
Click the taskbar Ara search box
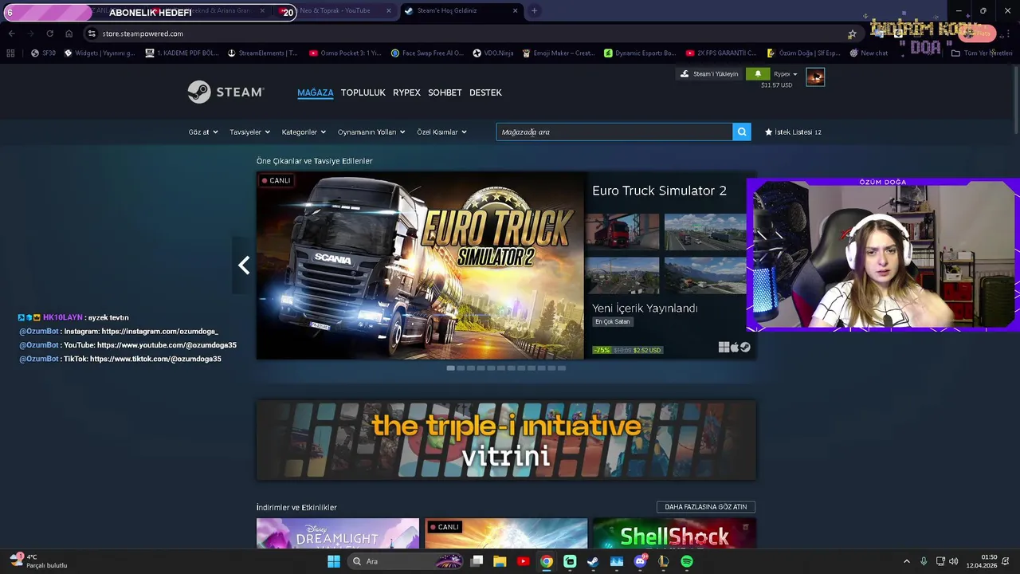[405, 561]
